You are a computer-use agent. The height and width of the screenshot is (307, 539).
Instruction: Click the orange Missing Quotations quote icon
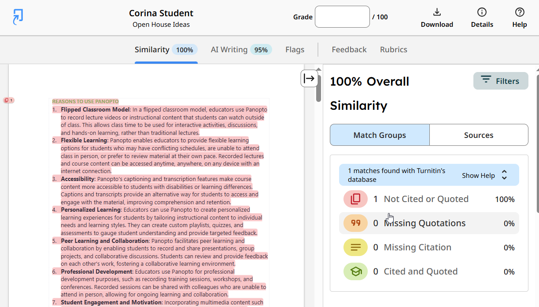[355, 223]
